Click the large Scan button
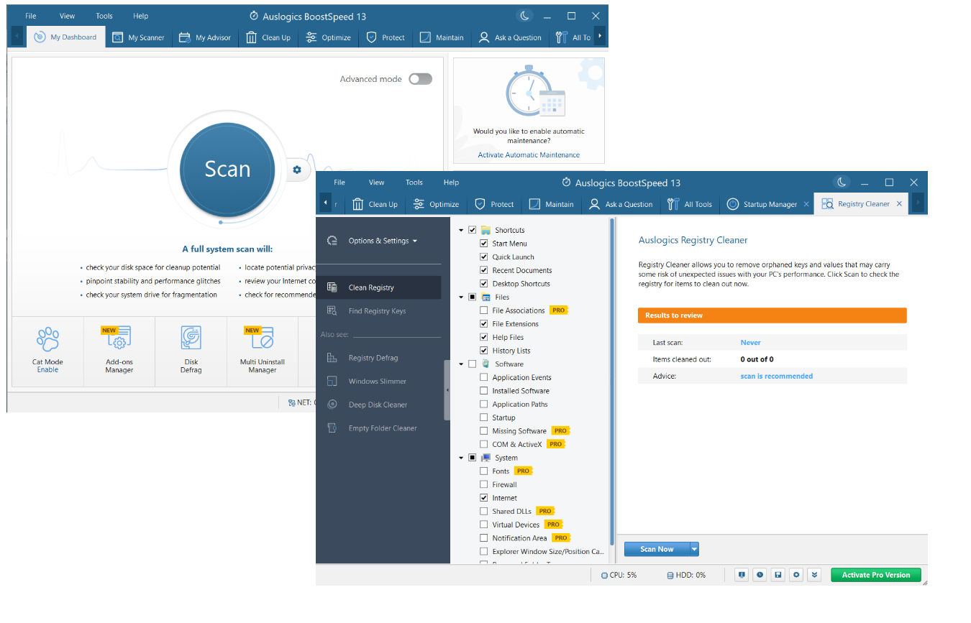971x623 pixels. click(227, 169)
